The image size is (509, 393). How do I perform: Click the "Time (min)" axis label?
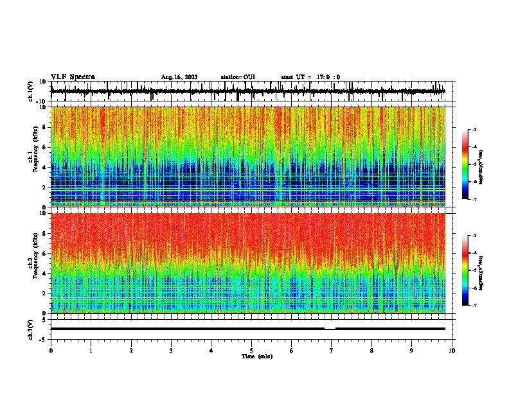pos(257,356)
